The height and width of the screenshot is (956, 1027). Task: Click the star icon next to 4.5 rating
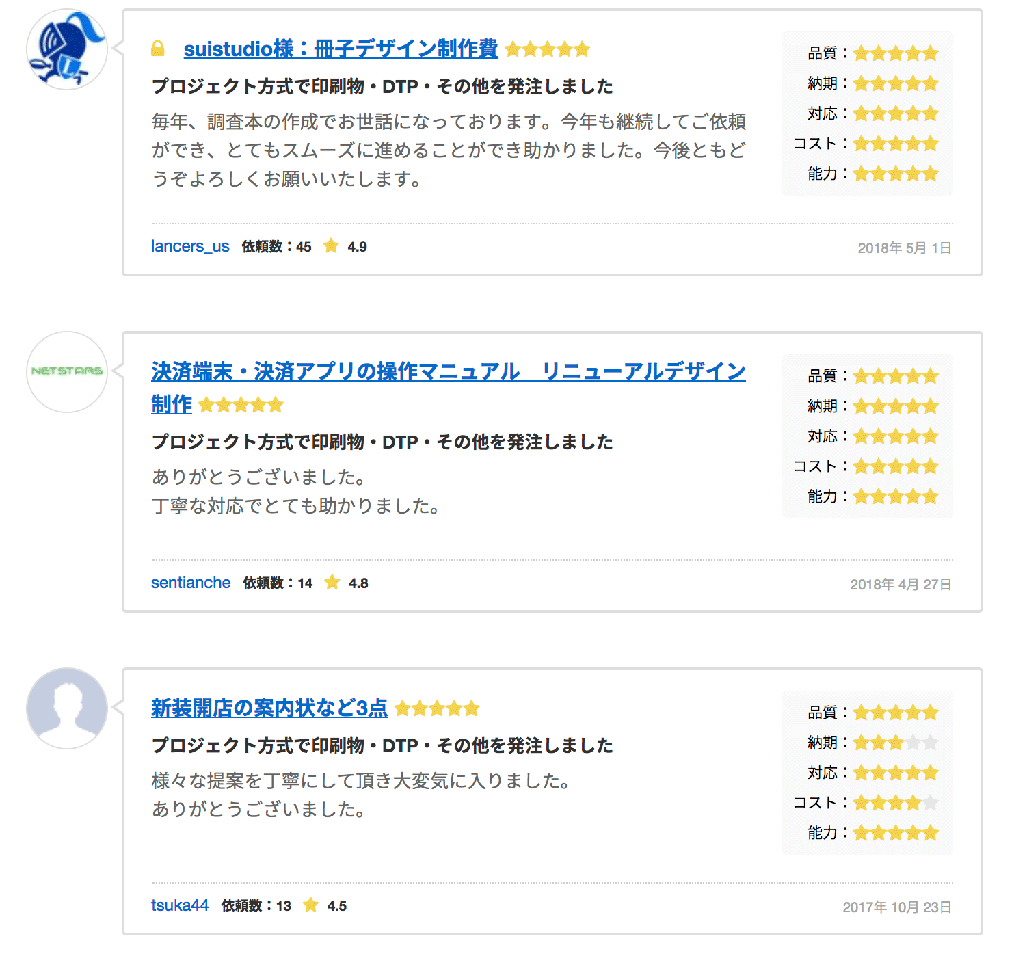pyautogui.click(x=311, y=905)
